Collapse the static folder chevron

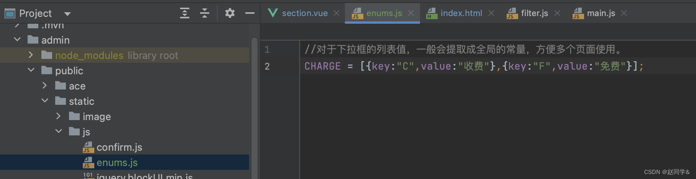click(45, 101)
